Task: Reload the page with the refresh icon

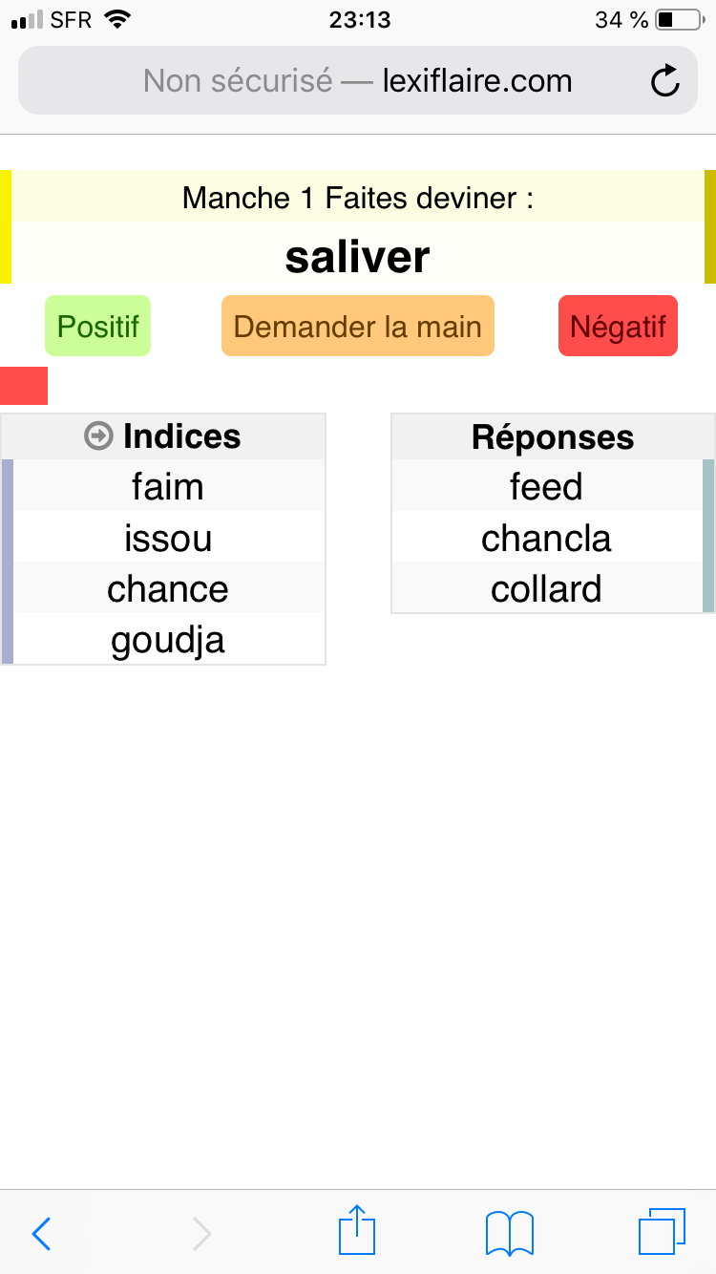Action: [664, 81]
